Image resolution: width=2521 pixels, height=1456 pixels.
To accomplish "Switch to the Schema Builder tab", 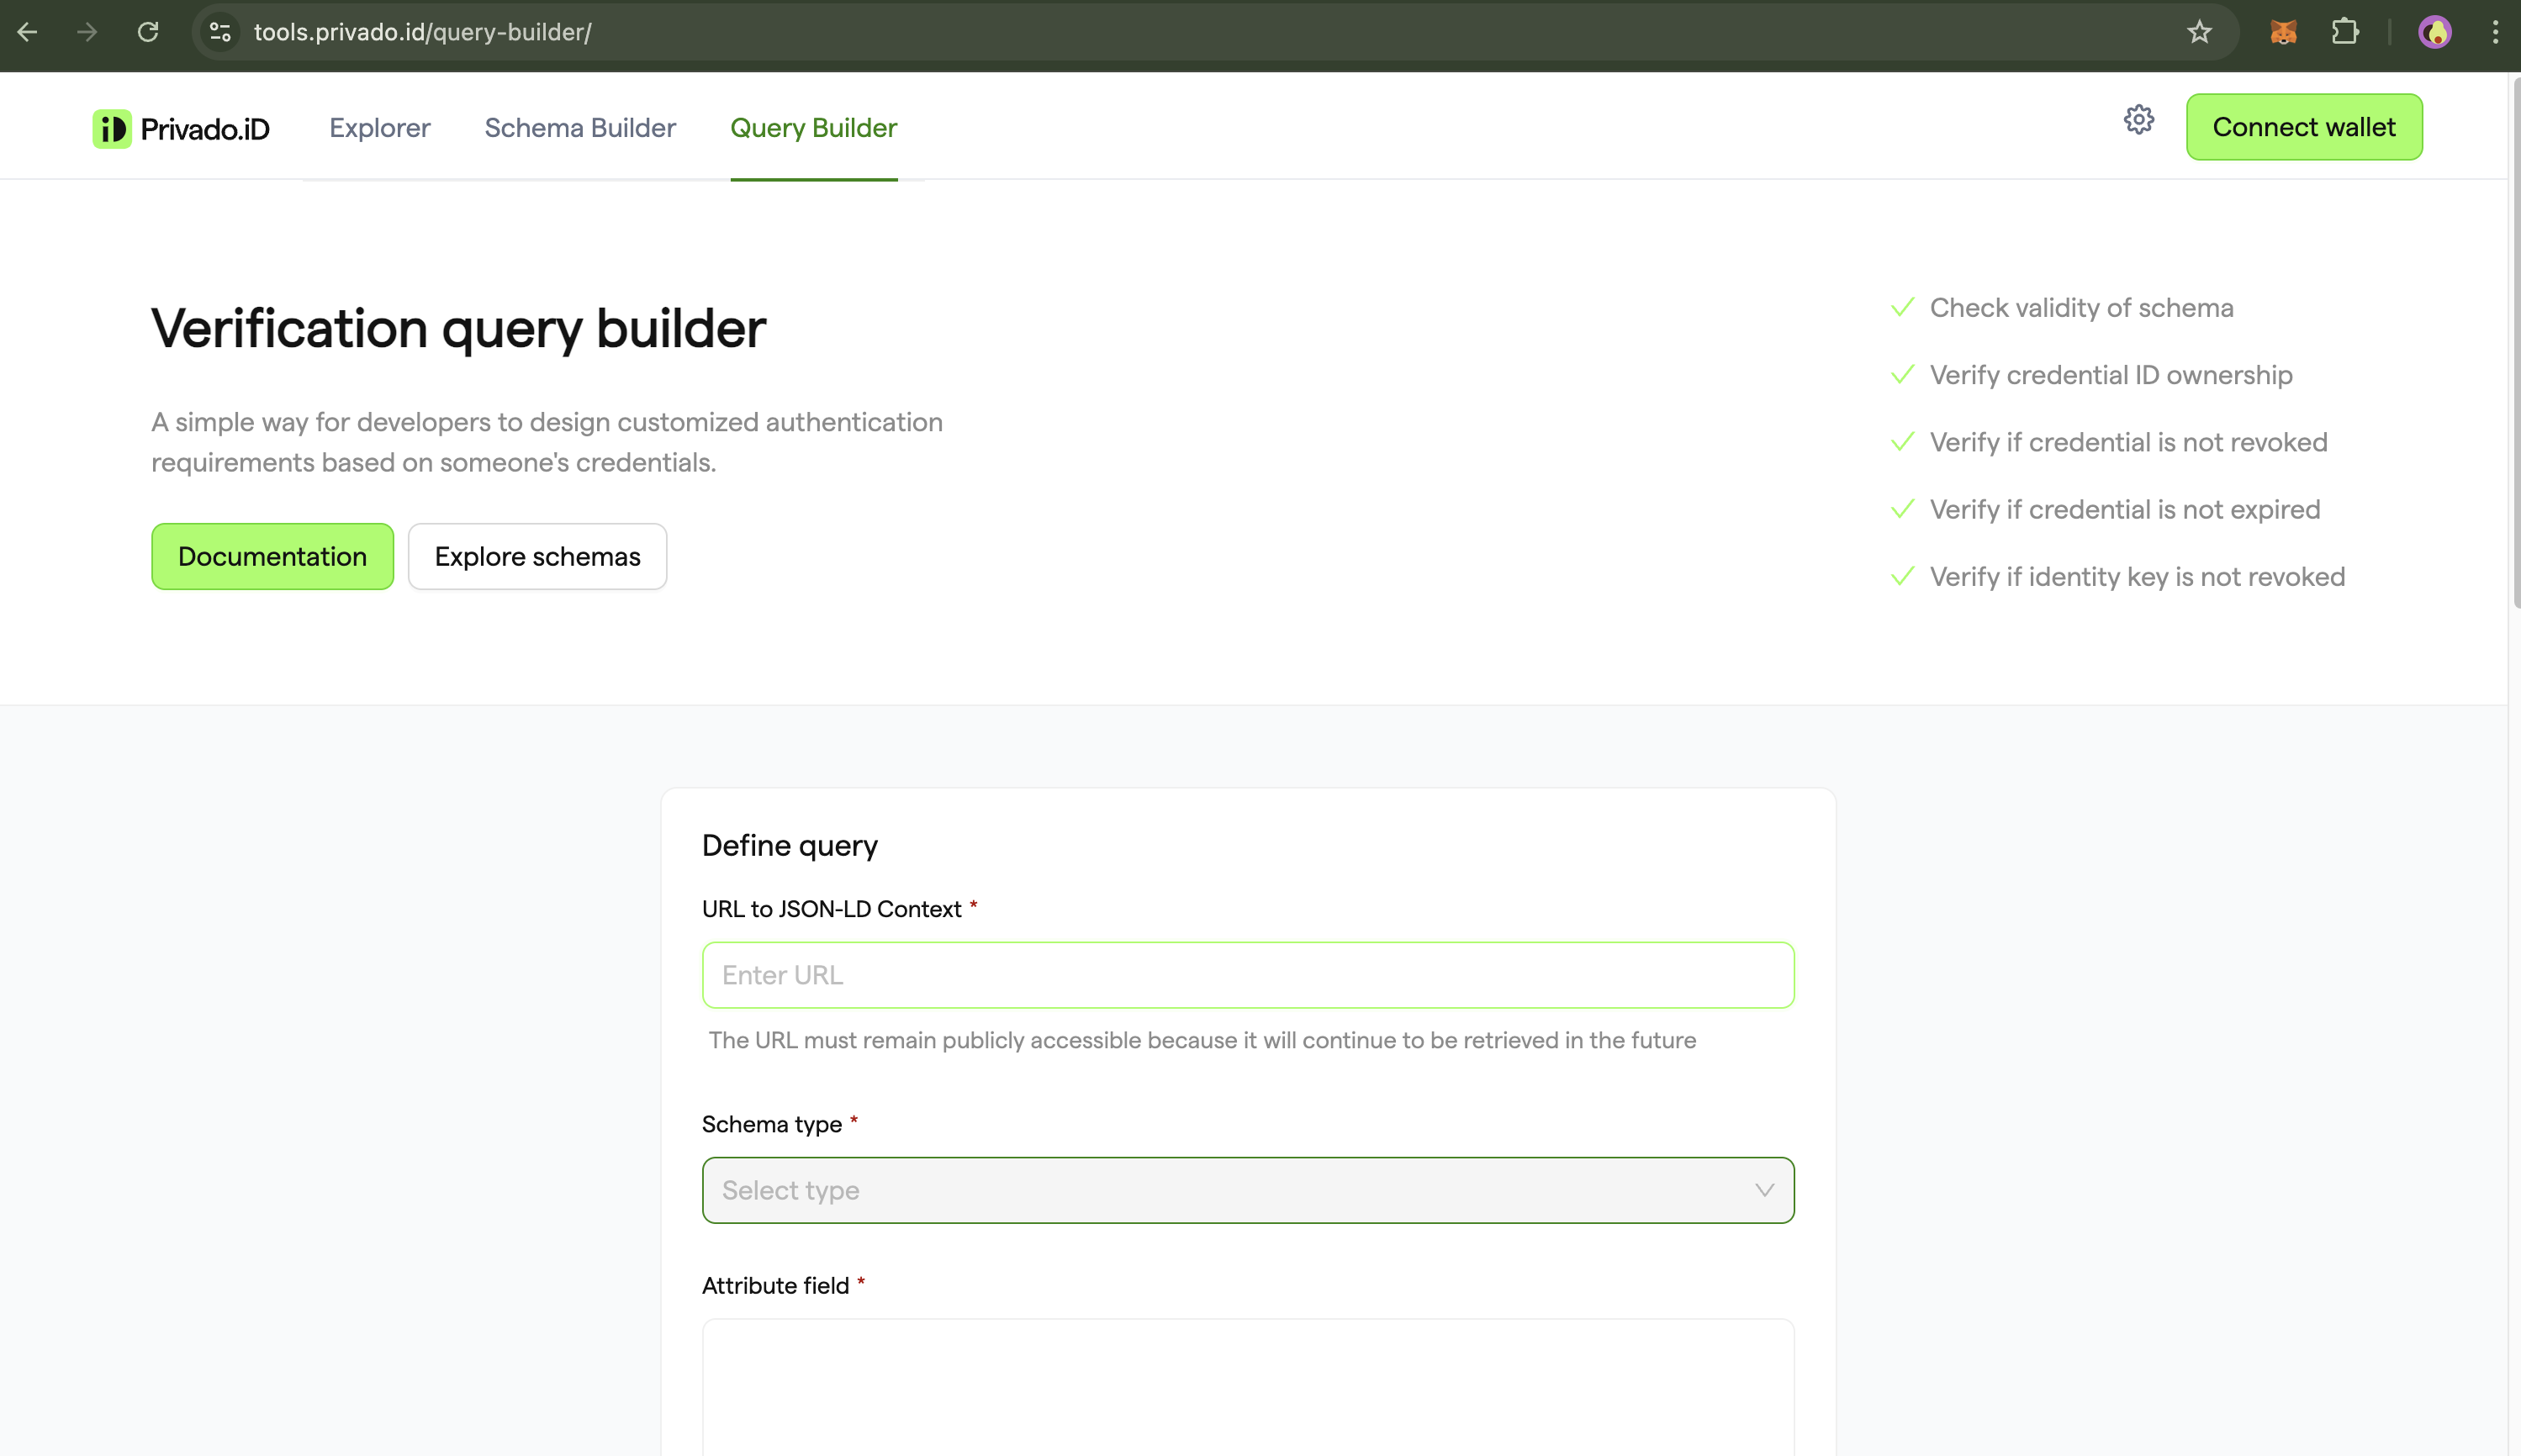I will (x=580, y=128).
